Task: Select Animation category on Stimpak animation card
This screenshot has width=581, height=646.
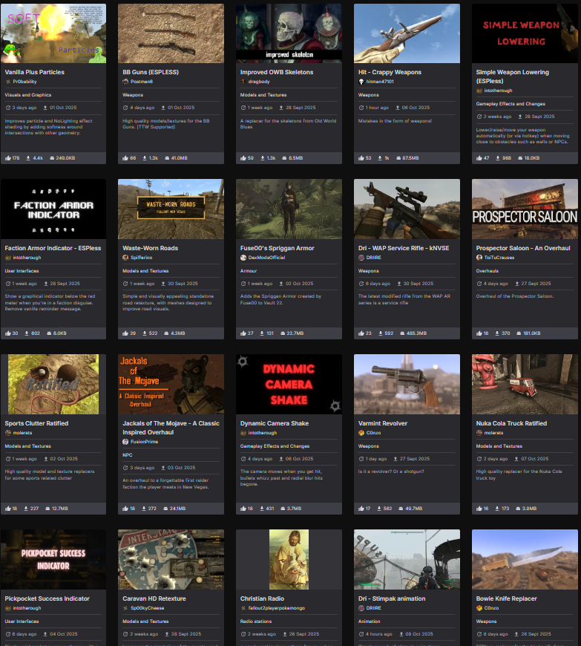Action: point(369,621)
